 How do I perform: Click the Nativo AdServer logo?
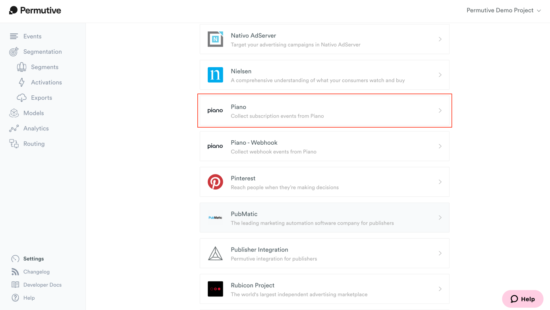(215, 39)
